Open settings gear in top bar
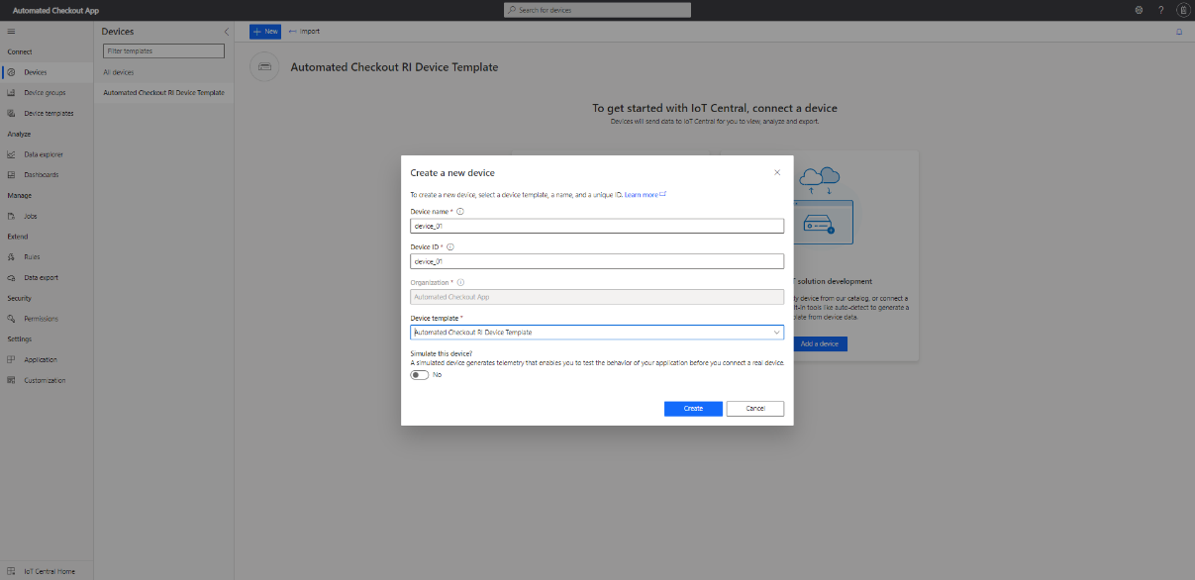The image size is (1195, 580). [x=1139, y=10]
